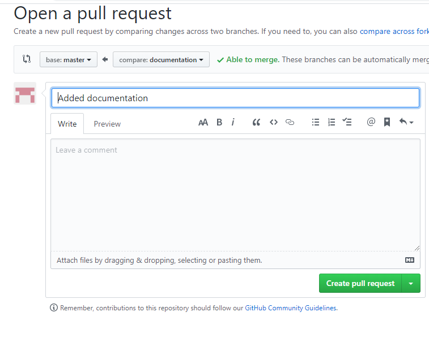
Task: Click the Create pull request button
Action: (x=360, y=283)
